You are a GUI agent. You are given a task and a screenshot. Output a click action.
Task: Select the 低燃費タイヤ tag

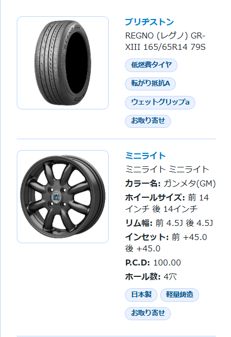tap(151, 65)
